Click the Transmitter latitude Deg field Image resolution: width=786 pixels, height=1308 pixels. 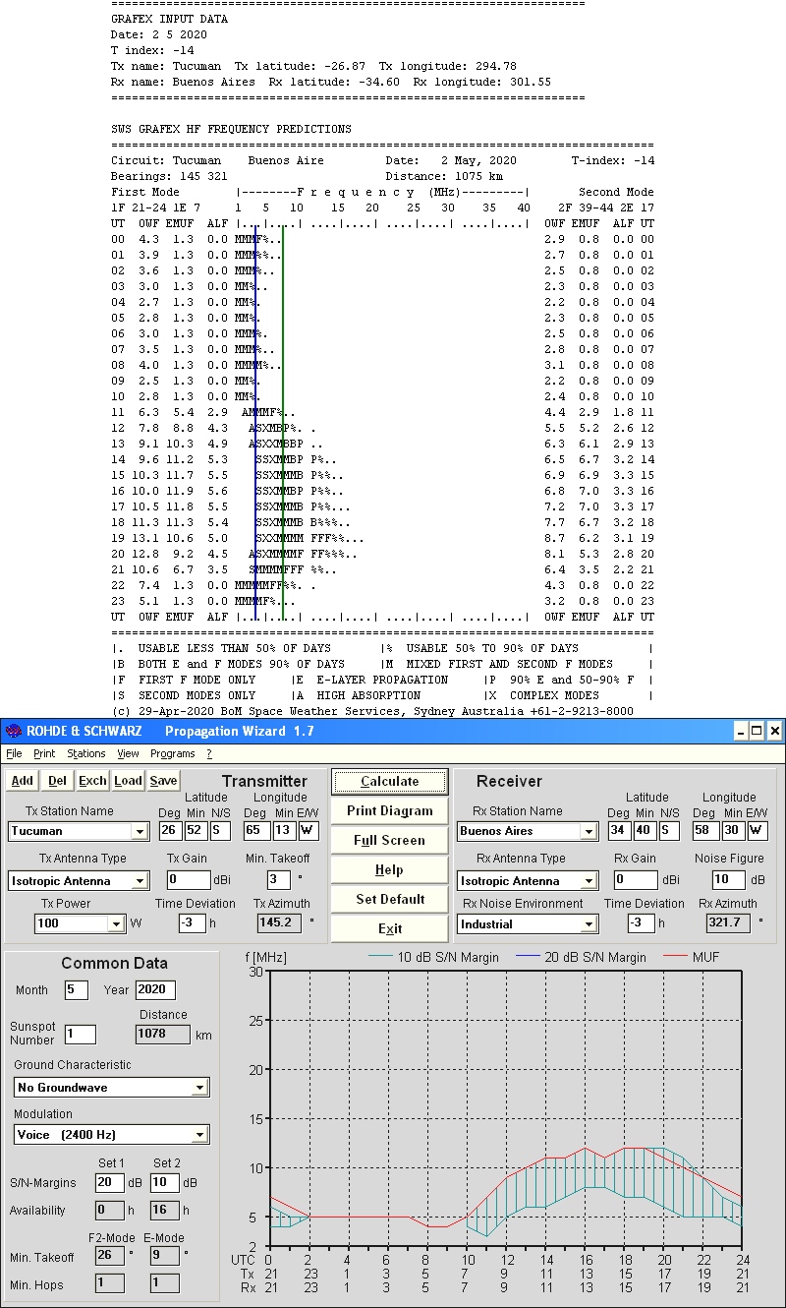click(x=169, y=831)
